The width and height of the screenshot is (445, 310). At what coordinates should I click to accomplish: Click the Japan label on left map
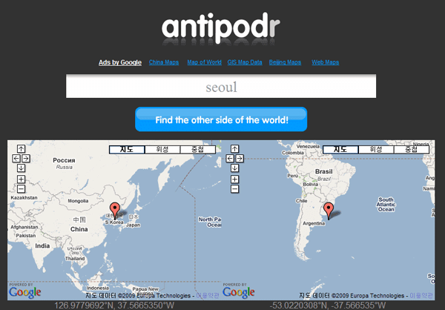point(133,225)
